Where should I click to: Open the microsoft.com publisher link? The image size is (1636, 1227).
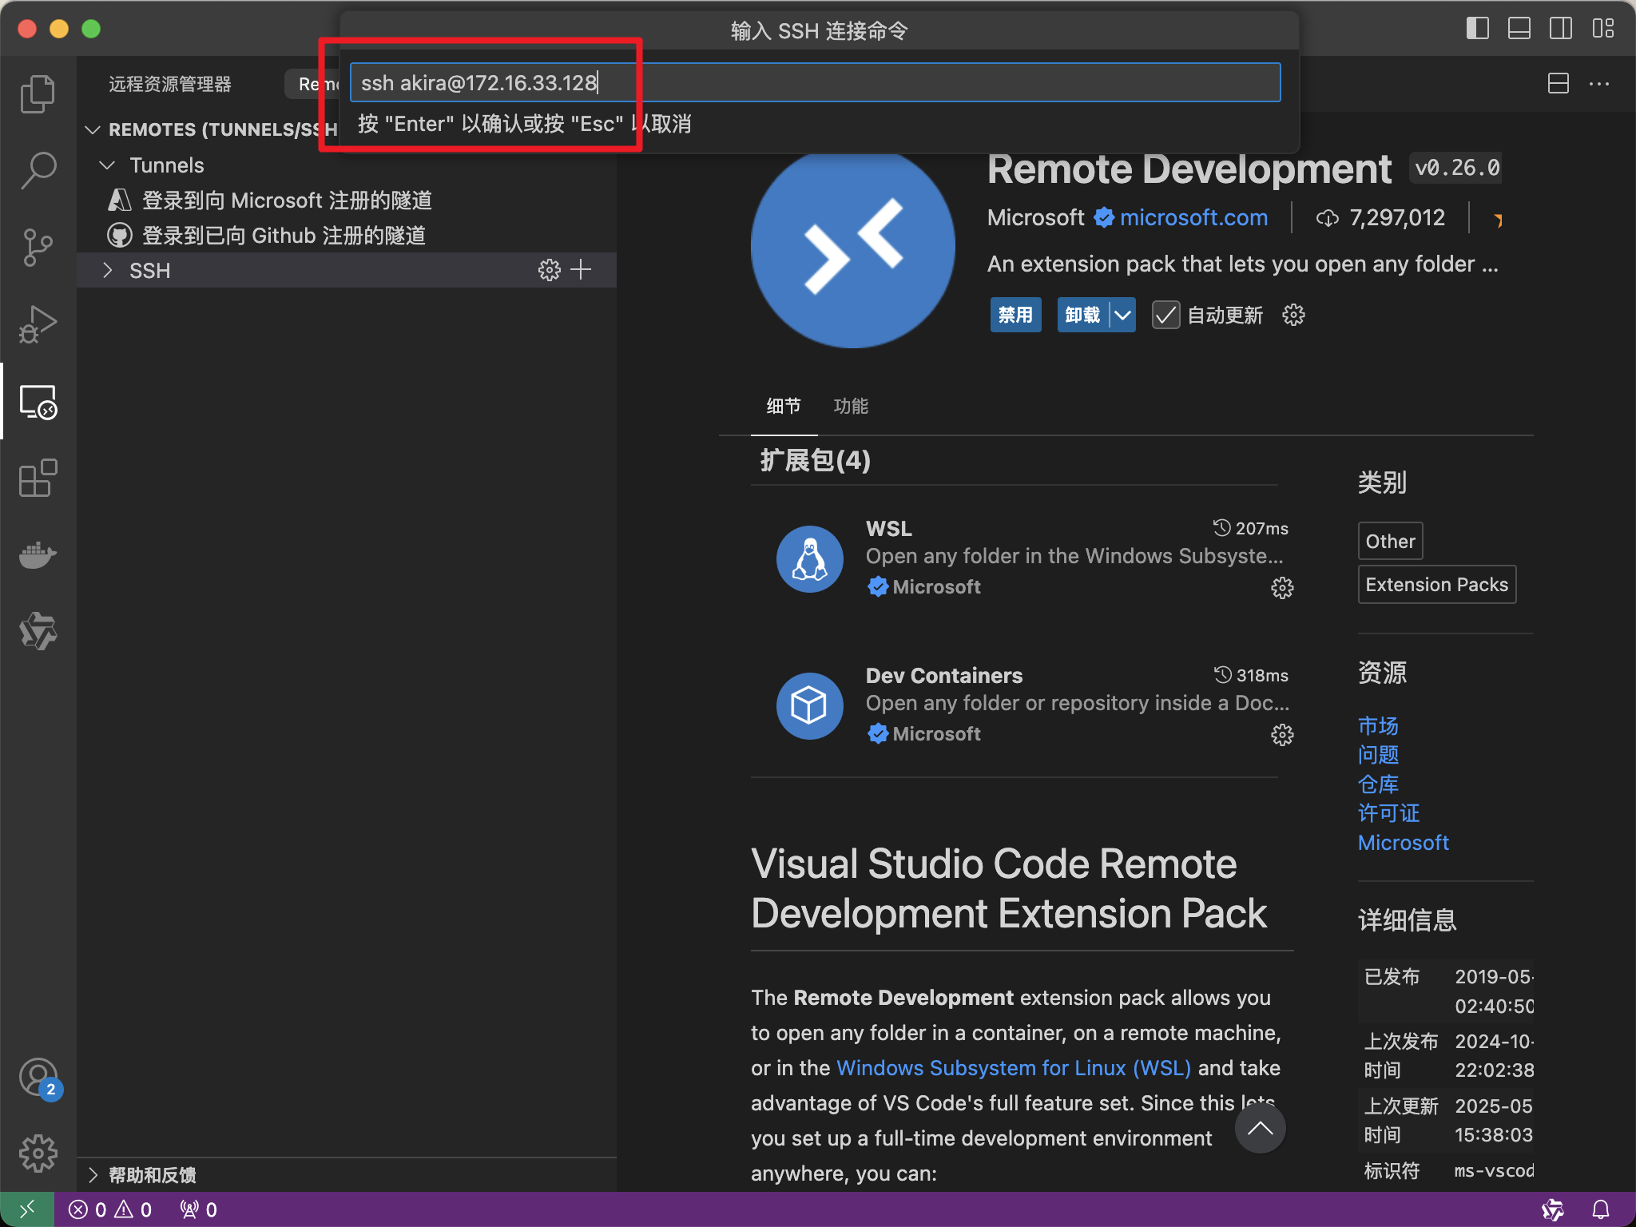1193,217
